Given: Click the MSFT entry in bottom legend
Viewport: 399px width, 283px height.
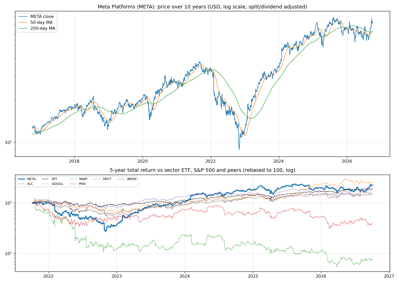Looking at the screenshot, I should click(103, 179).
